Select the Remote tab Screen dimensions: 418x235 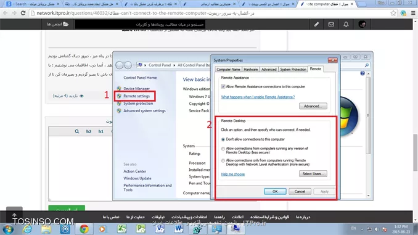316,69
